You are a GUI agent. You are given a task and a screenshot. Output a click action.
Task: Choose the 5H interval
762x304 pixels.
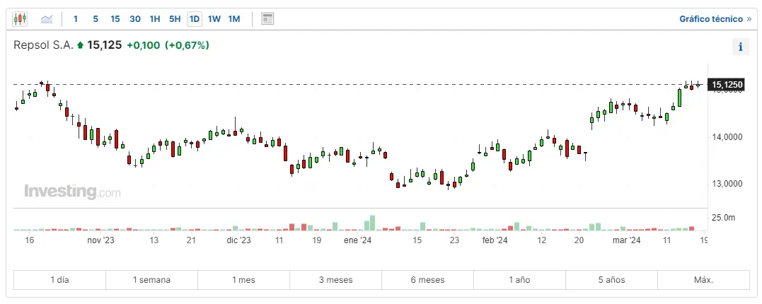point(175,19)
